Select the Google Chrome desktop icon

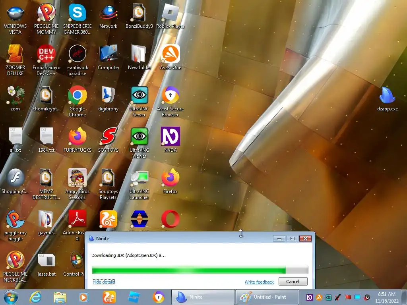point(78,101)
